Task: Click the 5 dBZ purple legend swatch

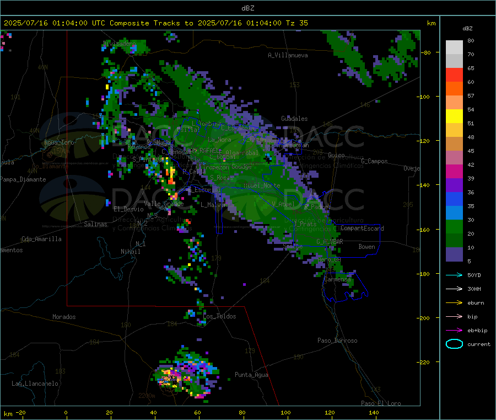Action: [x=454, y=254]
